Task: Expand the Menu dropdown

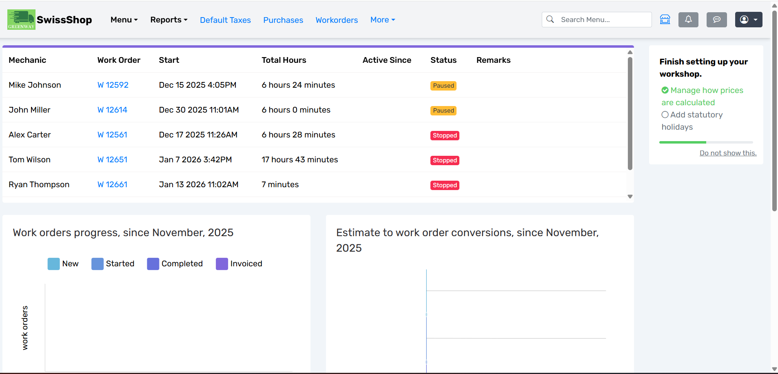Action: click(124, 20)
